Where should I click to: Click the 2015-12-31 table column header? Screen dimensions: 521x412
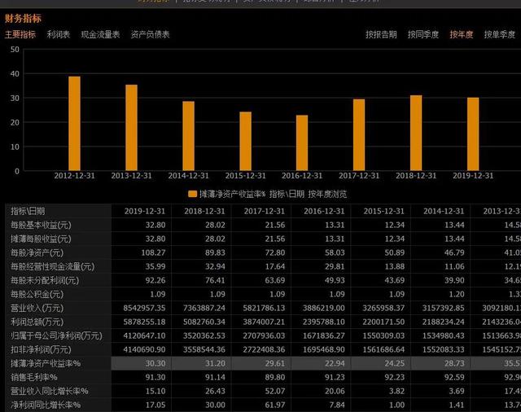tap(383, 212)
